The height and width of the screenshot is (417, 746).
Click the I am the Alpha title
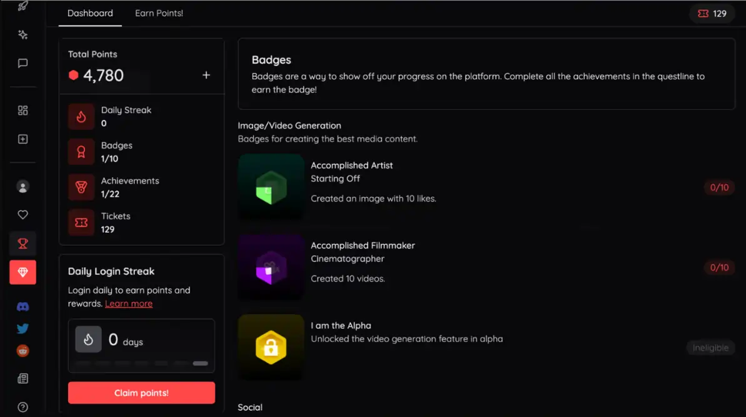[x=341, y=326]
